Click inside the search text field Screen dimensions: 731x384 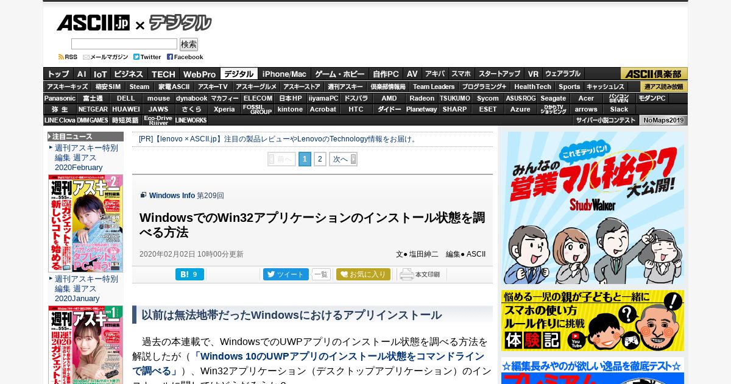click(124, 44)
